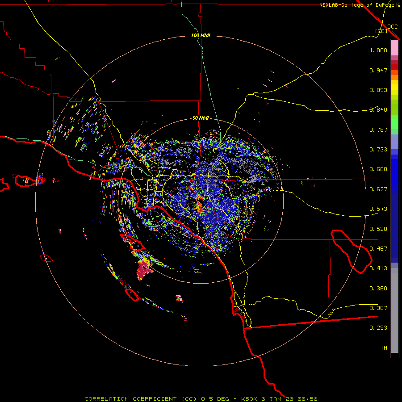Click the 0.627 legend value
The width and height of the screenshot is (402, 402).
coord(378,189)
